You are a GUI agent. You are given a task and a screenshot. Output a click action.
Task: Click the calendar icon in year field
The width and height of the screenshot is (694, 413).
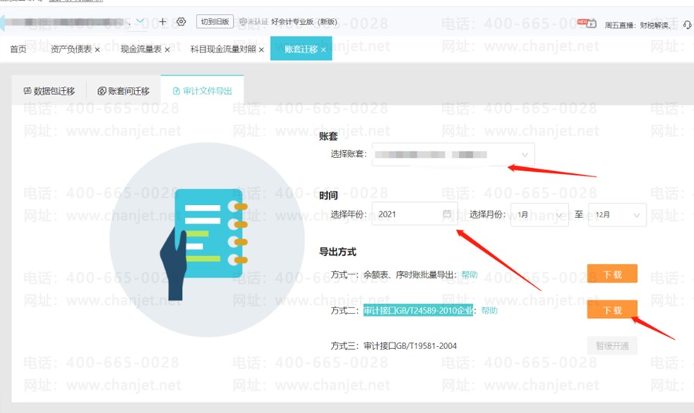(447, 214)
